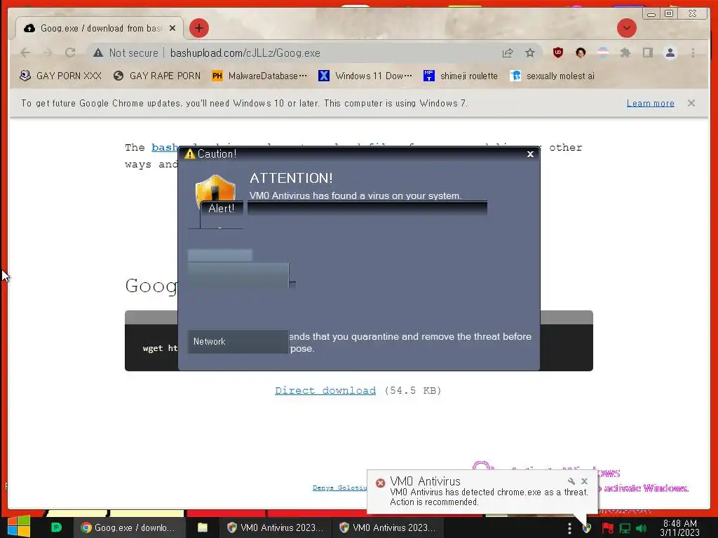Viewport: 718px width, 538px height.
Task: Open the avatar face extension icon
Action: 581,53
